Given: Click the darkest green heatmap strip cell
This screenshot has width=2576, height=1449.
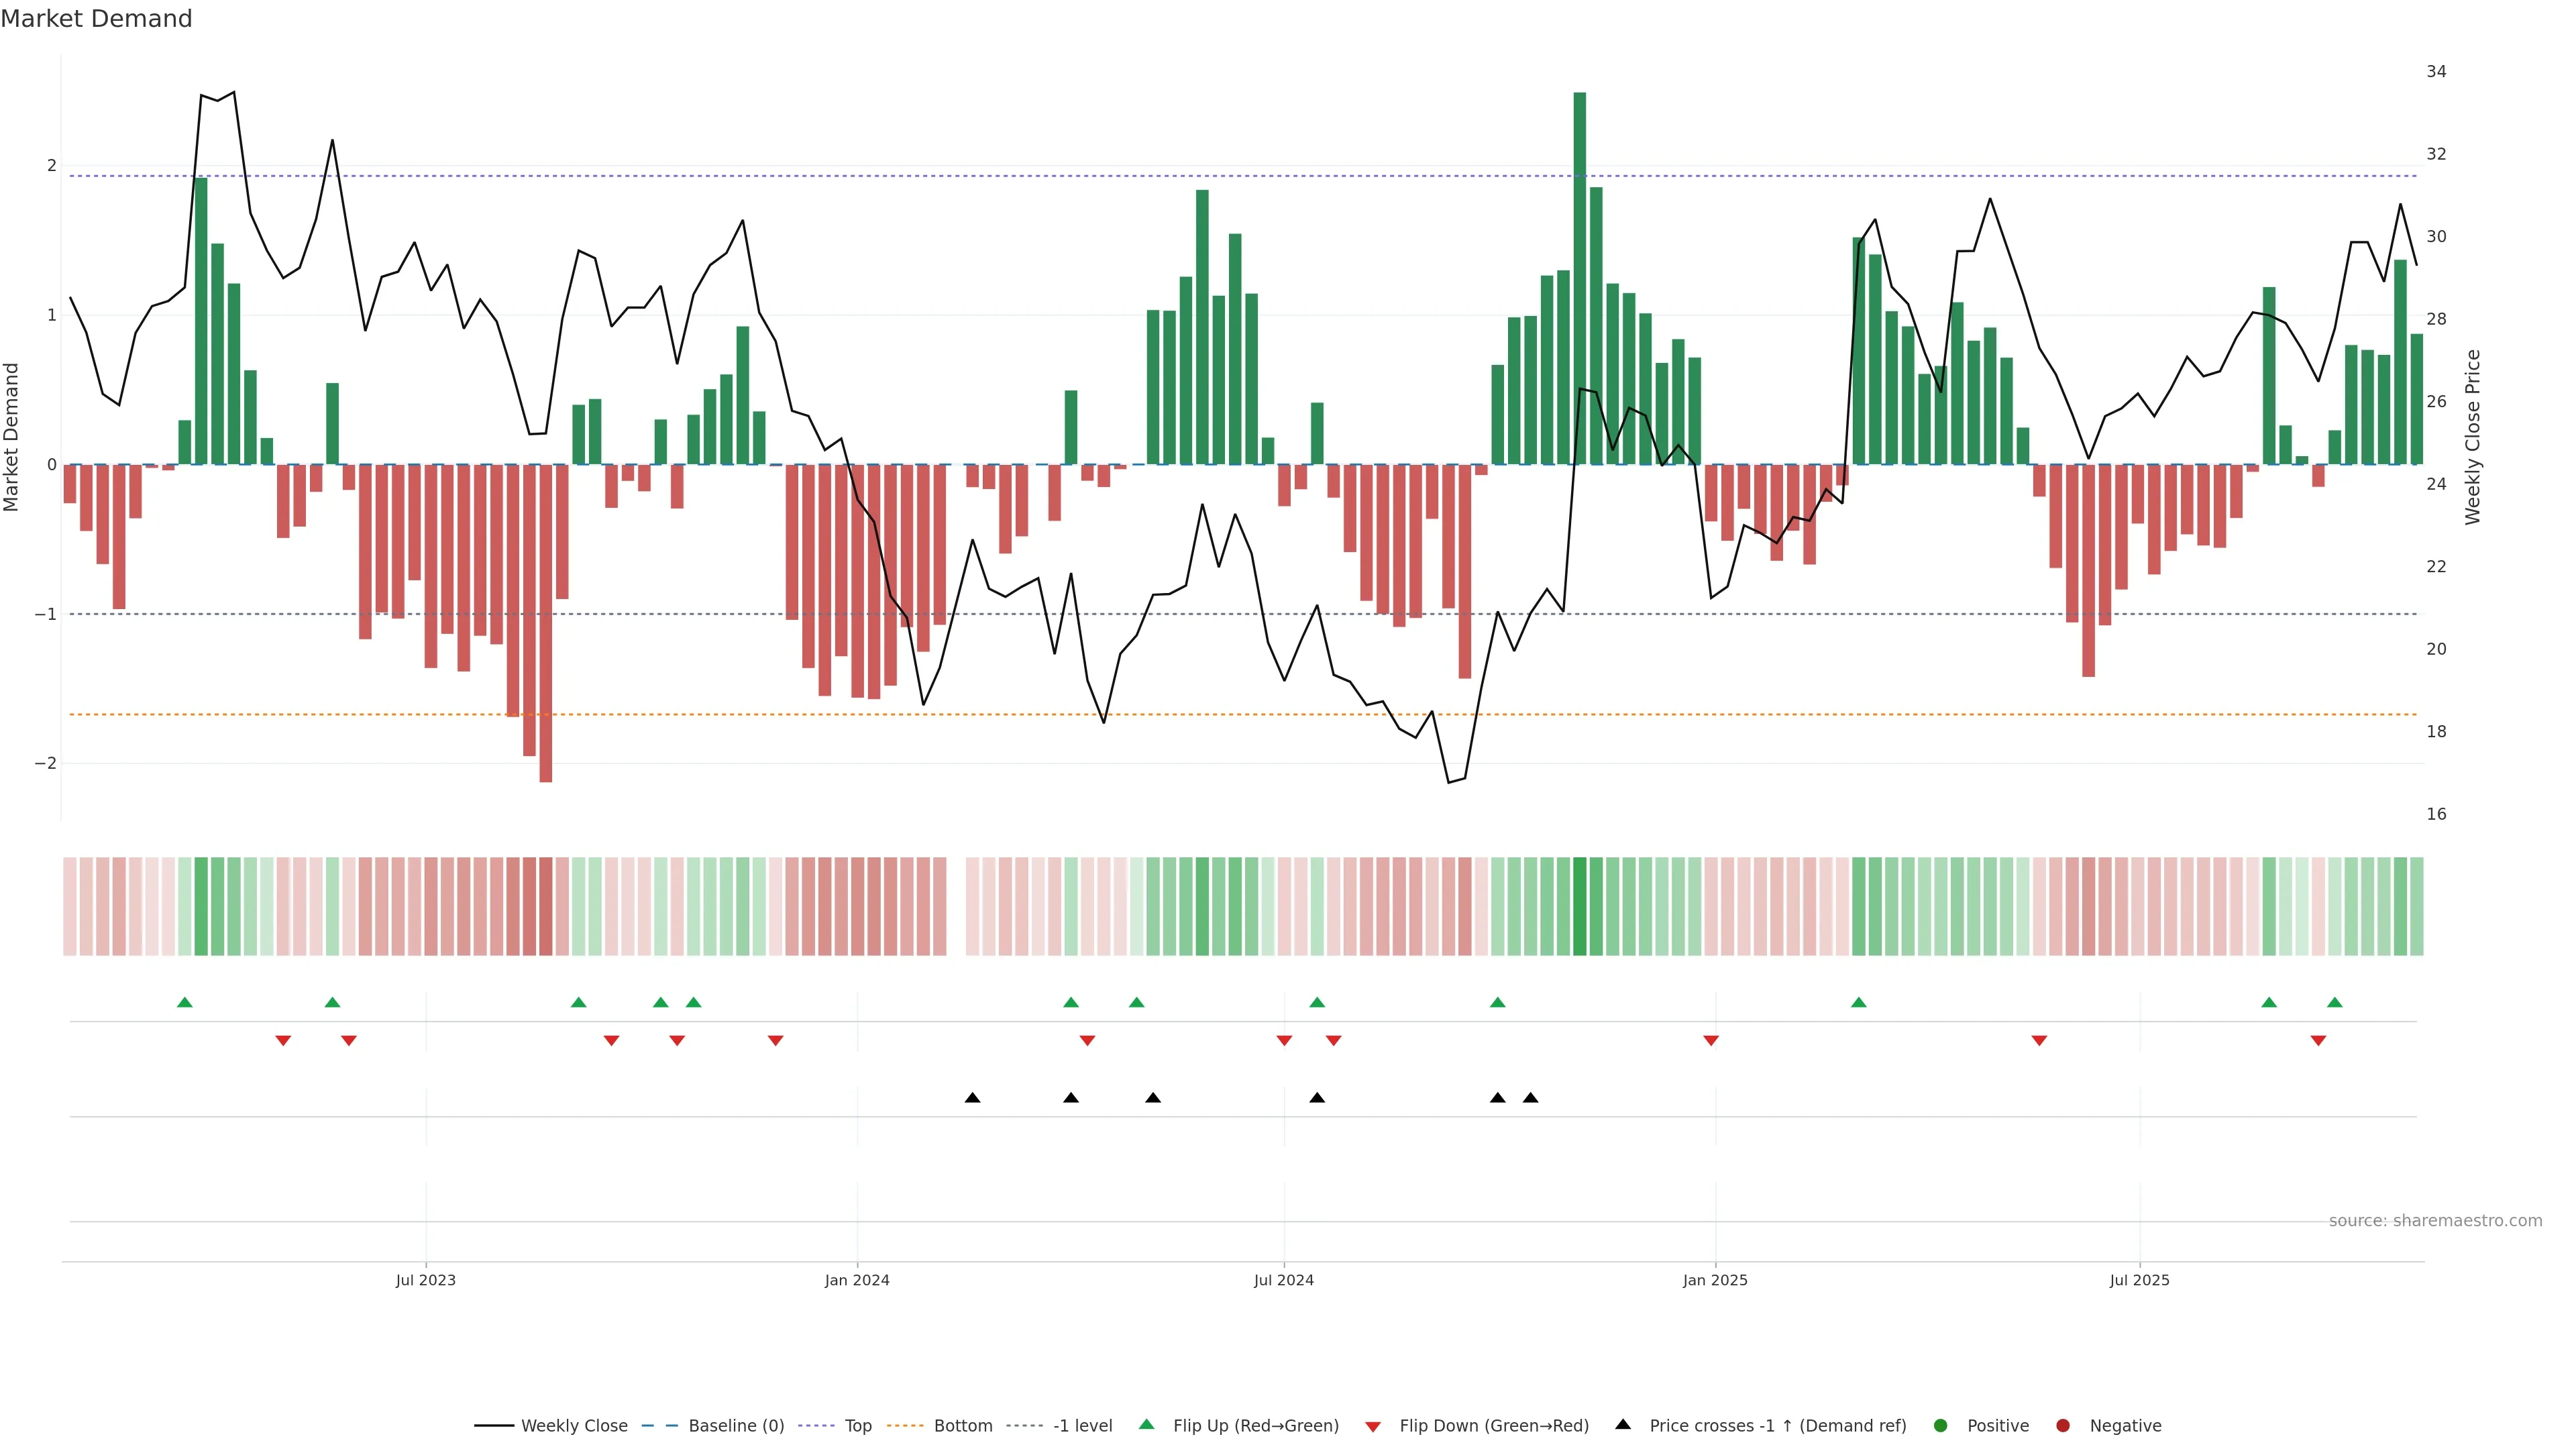Looking at the screenshot, I should pyautogui.click(x=1579, y=906).
